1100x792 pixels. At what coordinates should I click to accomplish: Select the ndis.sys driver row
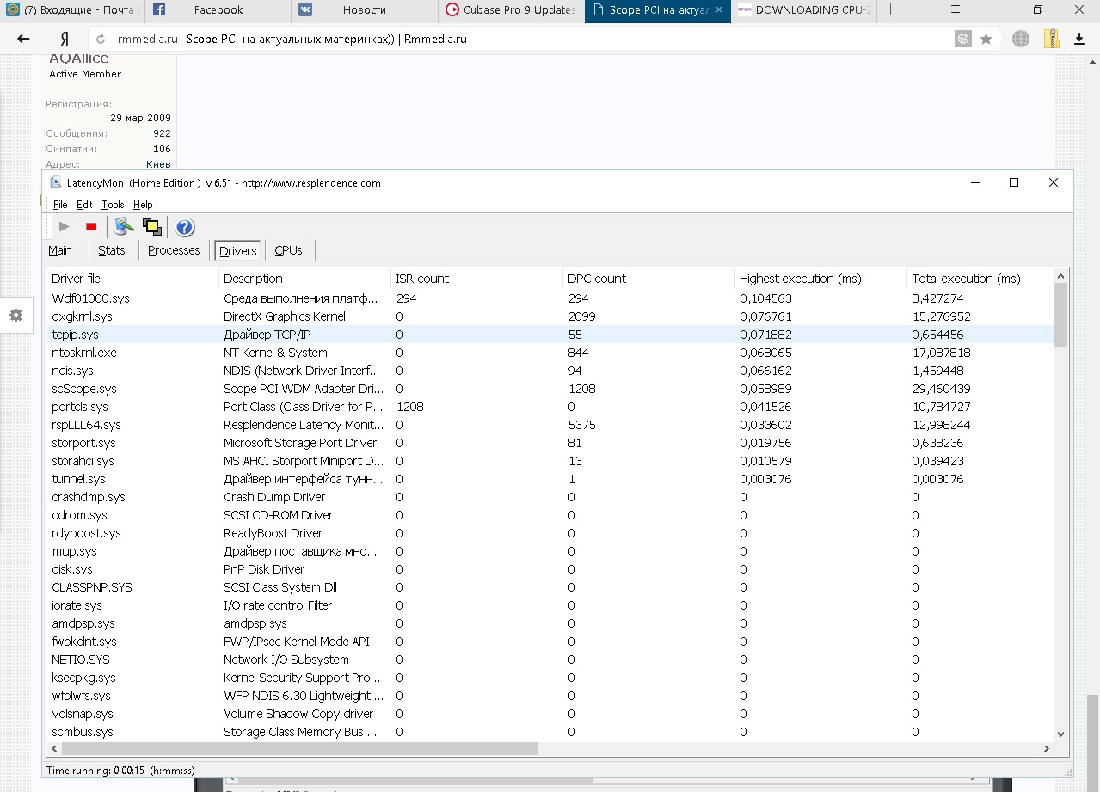[x=550, y=371]
